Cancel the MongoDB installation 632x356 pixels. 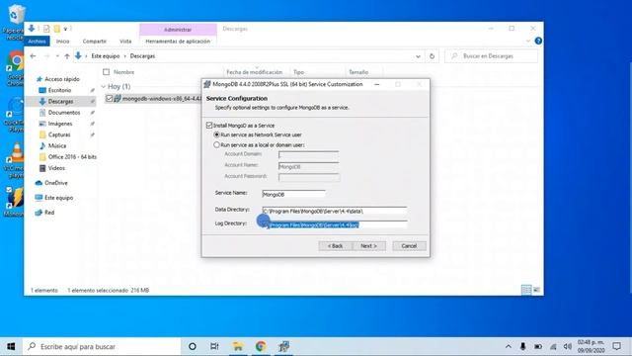tap(409, 246)
